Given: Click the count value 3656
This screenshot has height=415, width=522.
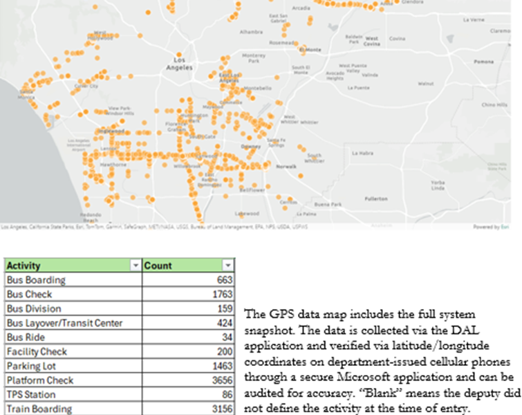Looking at the screenshot, I should tap(221, 380).
